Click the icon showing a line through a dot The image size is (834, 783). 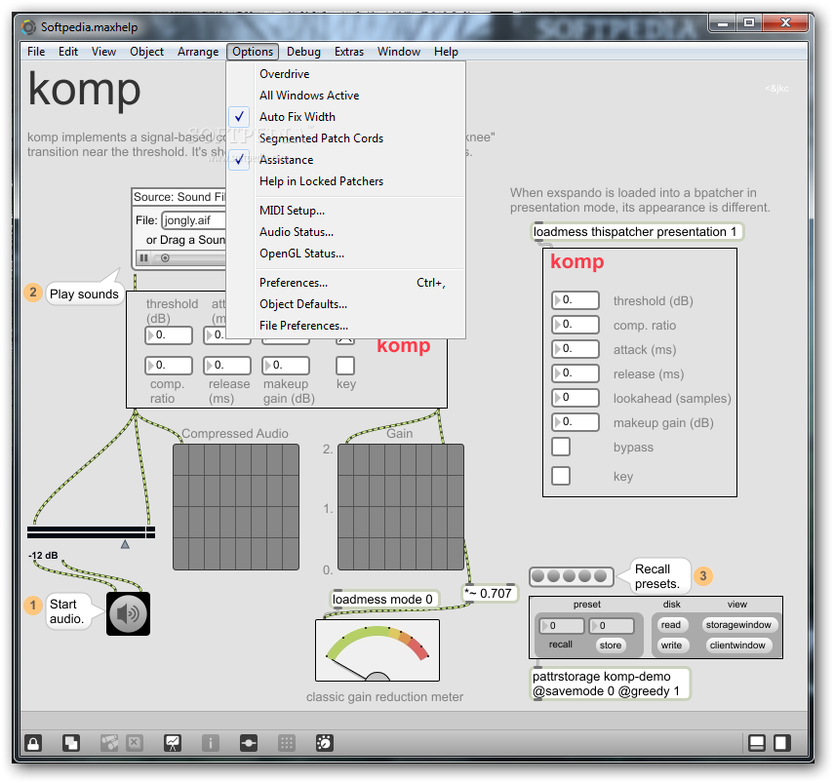tap(249, 743)
